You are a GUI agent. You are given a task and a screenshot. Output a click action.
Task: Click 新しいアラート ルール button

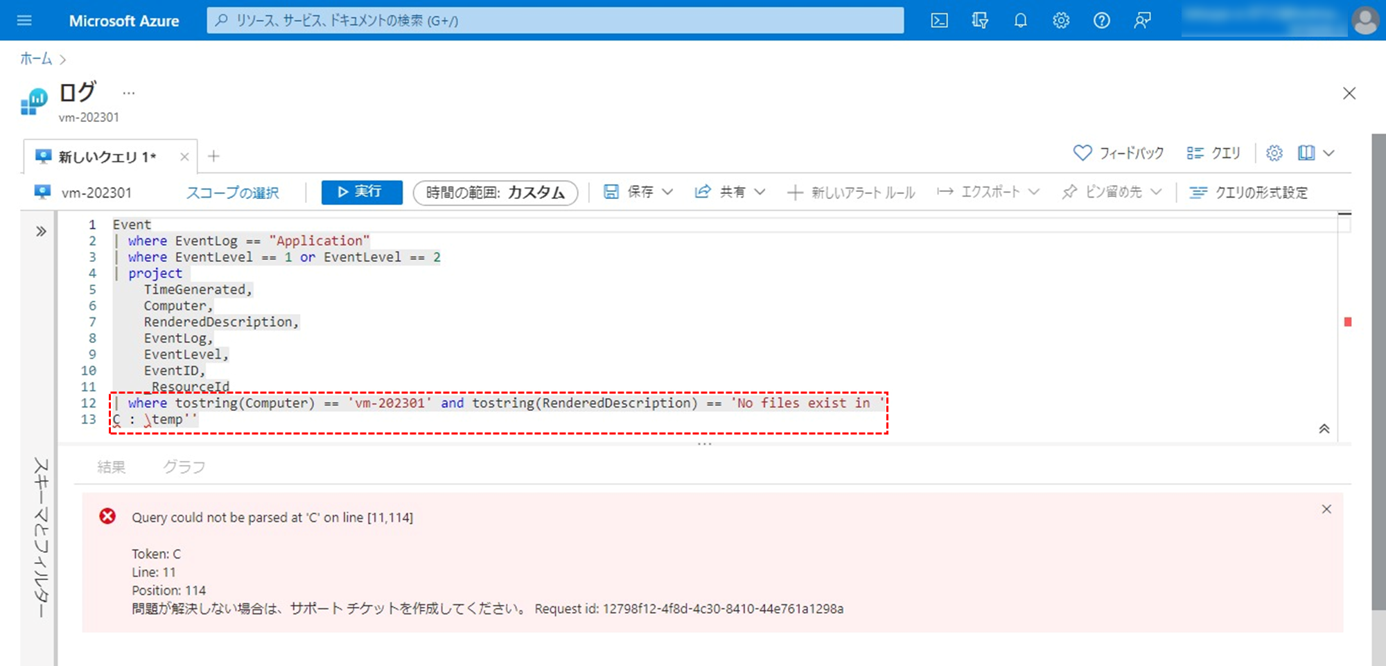click(x=851, y=193)
